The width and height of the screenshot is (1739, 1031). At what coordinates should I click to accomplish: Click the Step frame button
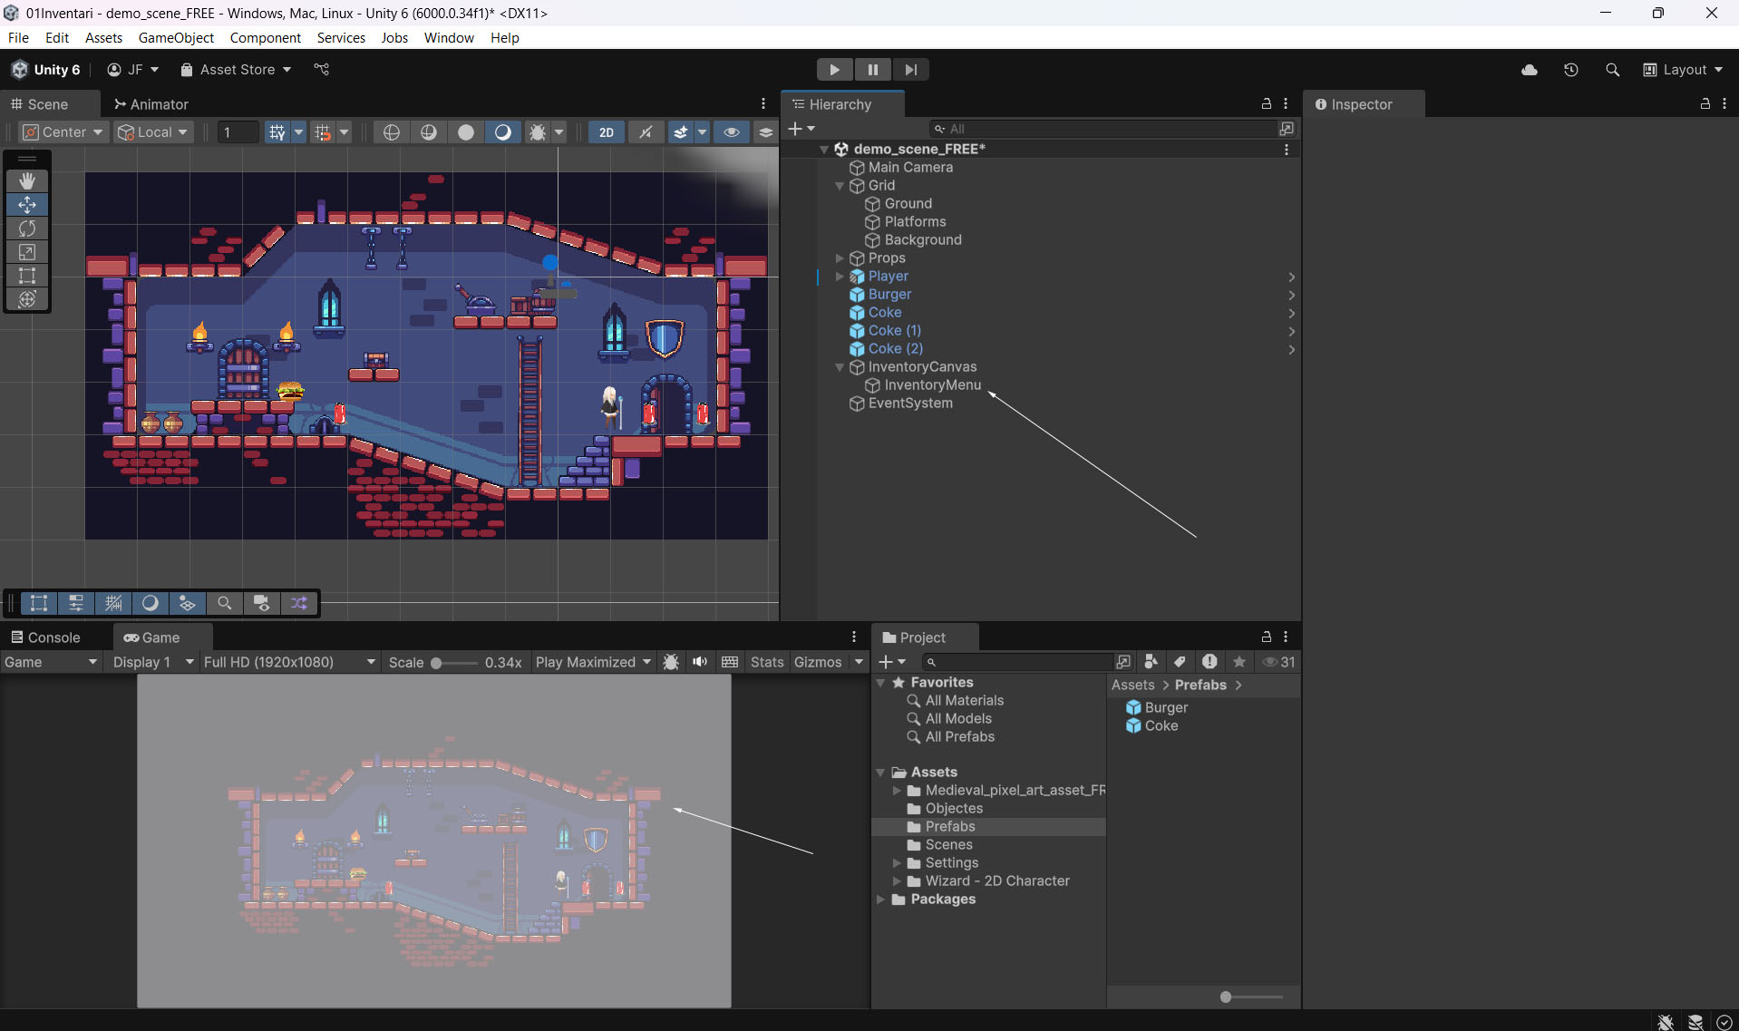pyautogui.click(x=910, y=70)
